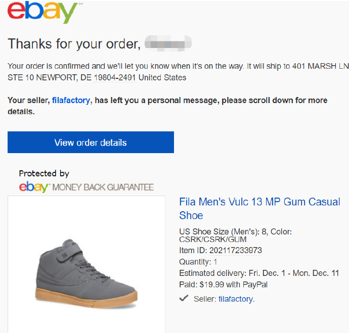The height and width of the screenshot is (333, 349).
Task: Click the Quantity: 1 line
Action: coord(198,262)
